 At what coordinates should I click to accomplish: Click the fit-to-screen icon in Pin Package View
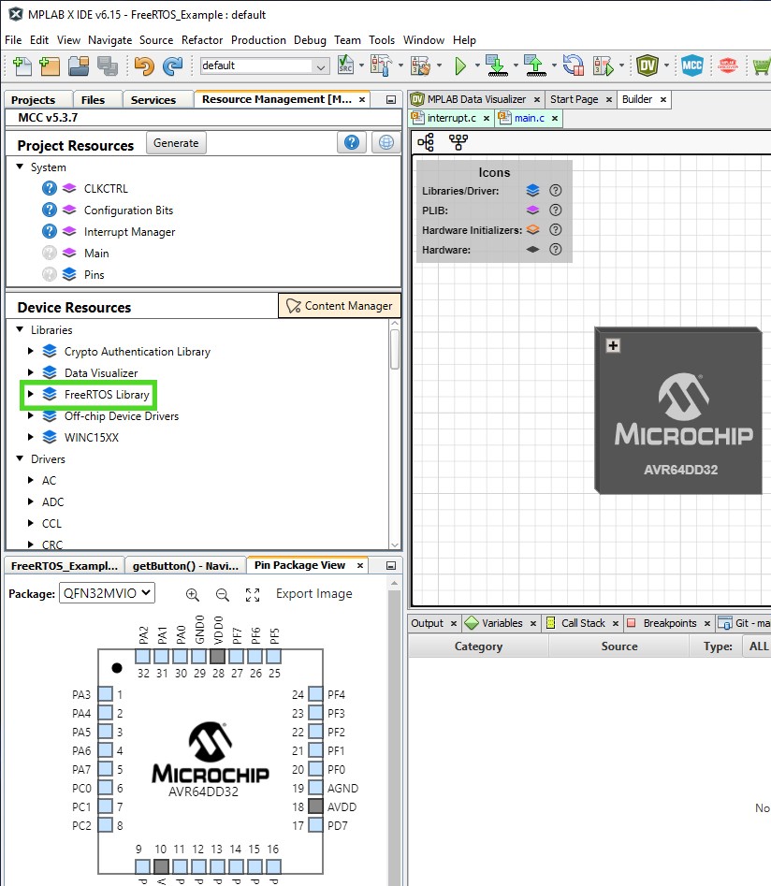pos(253,594)
